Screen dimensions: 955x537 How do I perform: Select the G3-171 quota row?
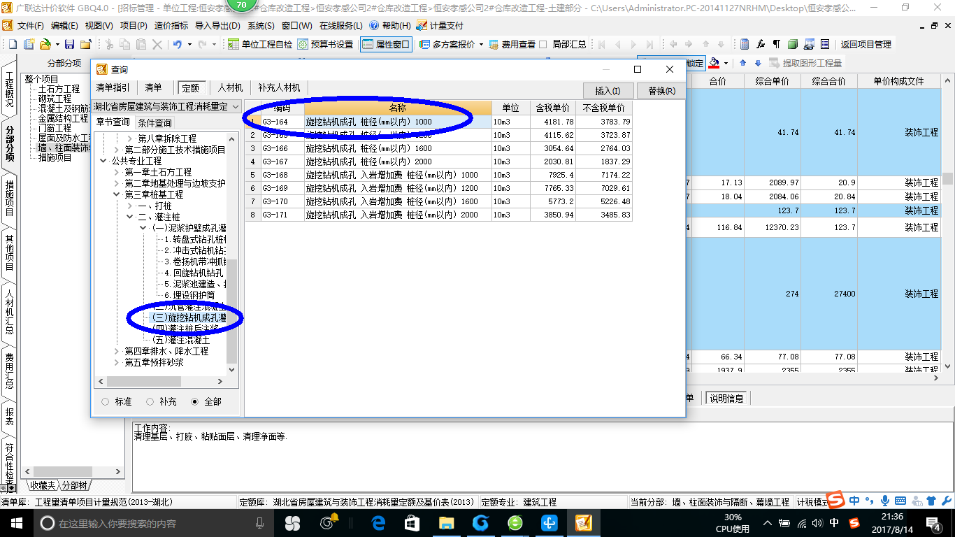(x=439, y=215)
